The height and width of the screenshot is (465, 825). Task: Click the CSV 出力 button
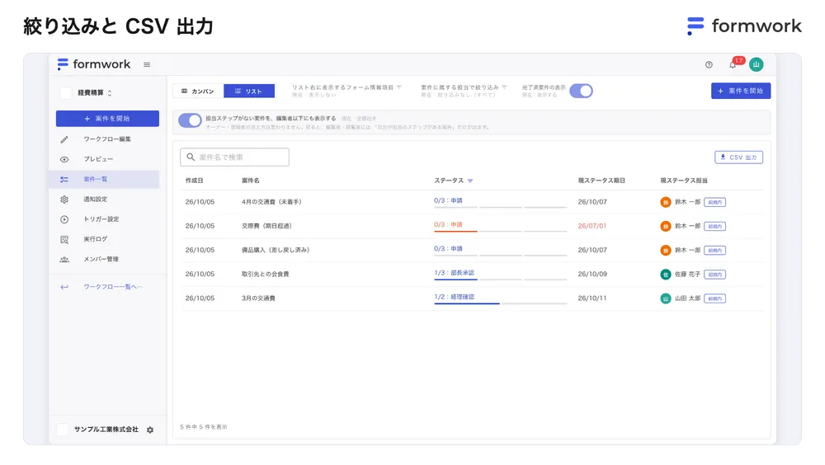pos(738,157)
